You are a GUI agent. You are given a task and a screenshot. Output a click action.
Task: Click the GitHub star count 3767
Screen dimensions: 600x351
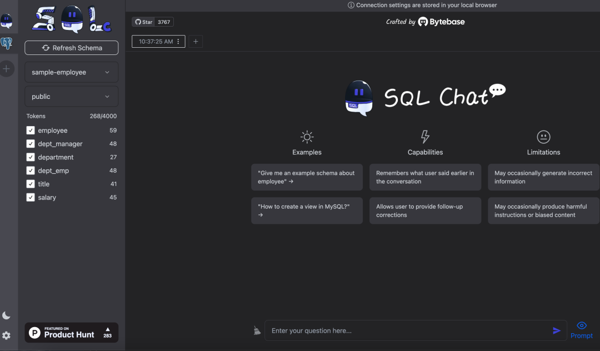164,22
